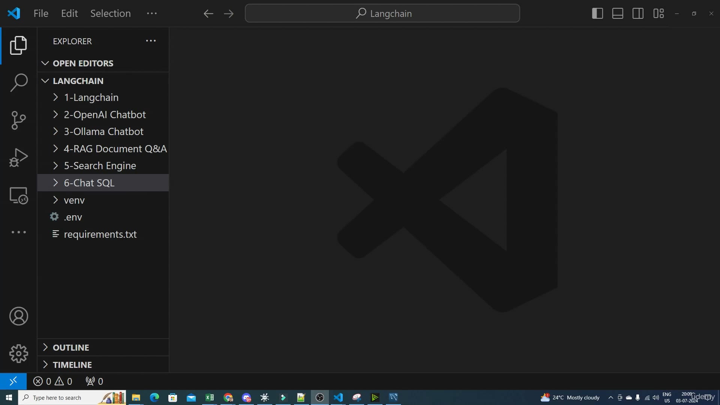The width and height of the screenshot is (720, 405).
Task: Open the Accounts menu icon
Action: 18,316
